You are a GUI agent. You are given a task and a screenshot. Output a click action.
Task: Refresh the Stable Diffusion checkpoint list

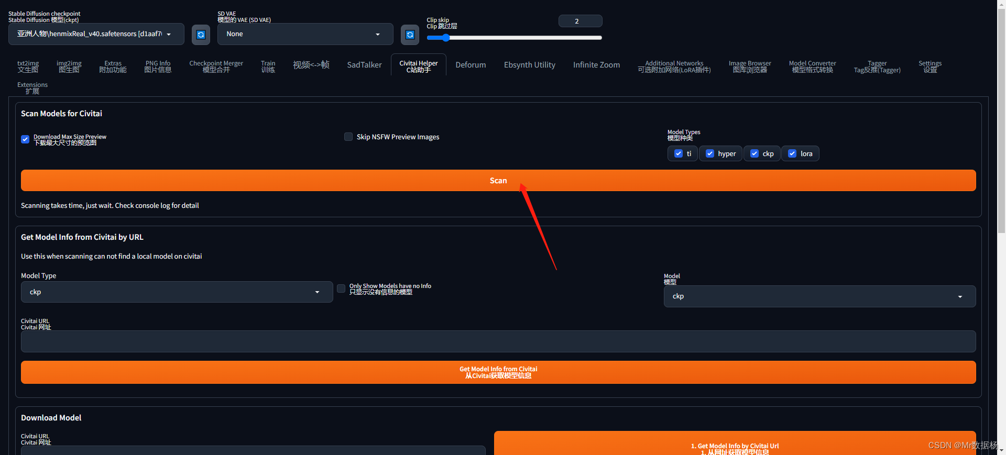pyautogui.click(x=201, y=35)
